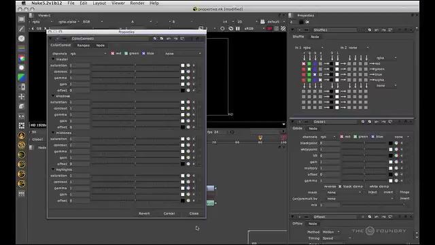Click the black color swatch on master offset row
The image size is (435, 245).
[183, 91]
